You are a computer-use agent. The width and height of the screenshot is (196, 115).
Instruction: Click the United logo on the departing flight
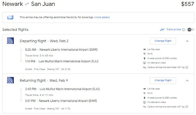tap(10, 41)
